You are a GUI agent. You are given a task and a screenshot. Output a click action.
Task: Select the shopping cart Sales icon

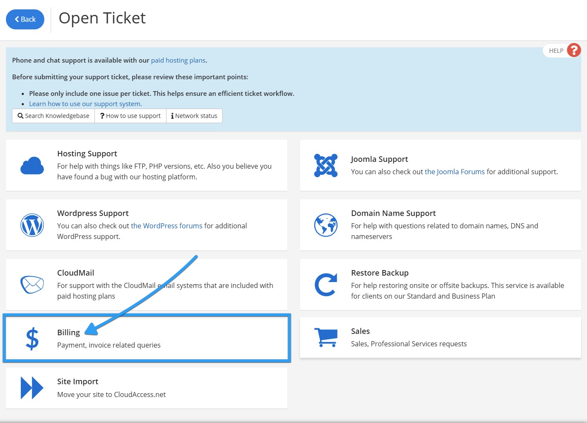(x=326, y=337)
